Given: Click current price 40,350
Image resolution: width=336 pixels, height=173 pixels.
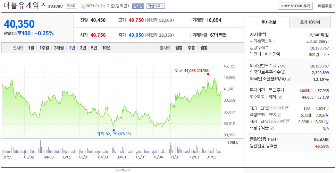Looking at the screenshot, I should (19, 24).
